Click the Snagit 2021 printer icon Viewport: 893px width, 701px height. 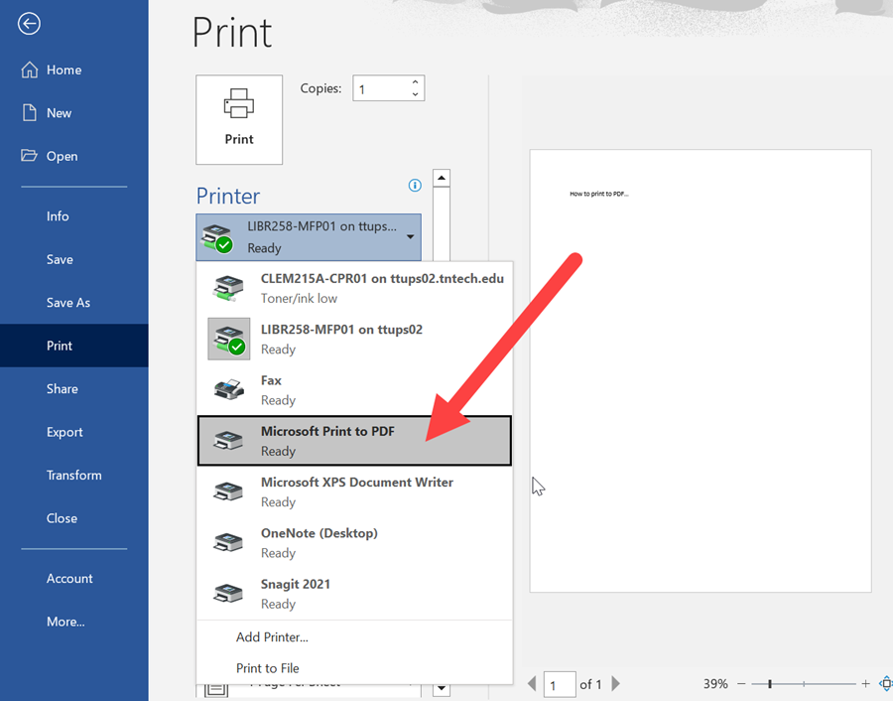point(228,594)
